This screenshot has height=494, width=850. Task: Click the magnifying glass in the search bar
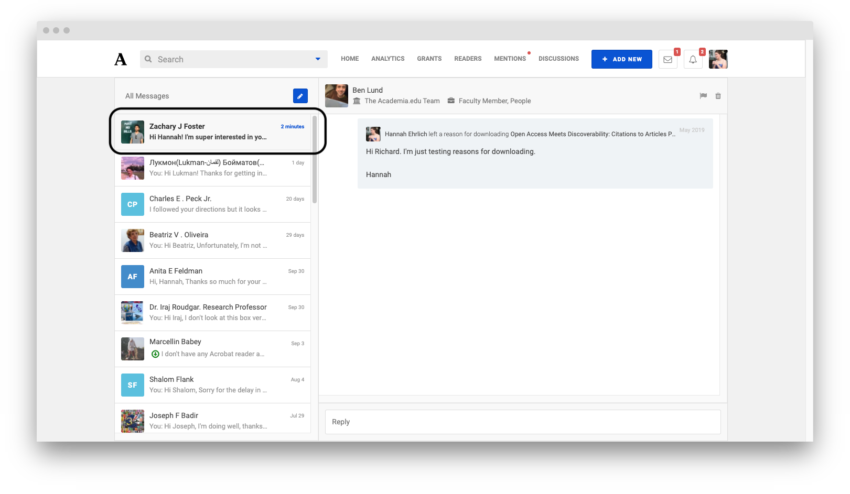[x=148, y=59]
